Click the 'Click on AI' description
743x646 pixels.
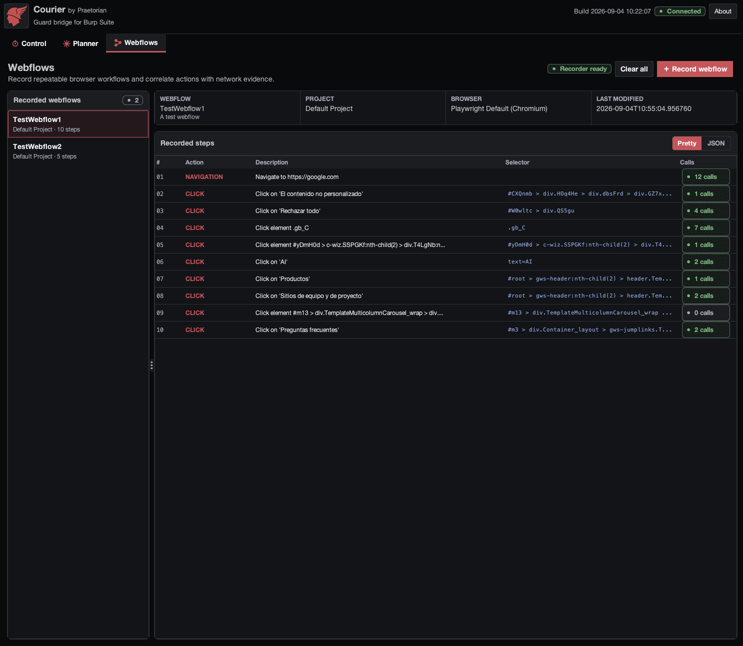click(x=271, y=262)
